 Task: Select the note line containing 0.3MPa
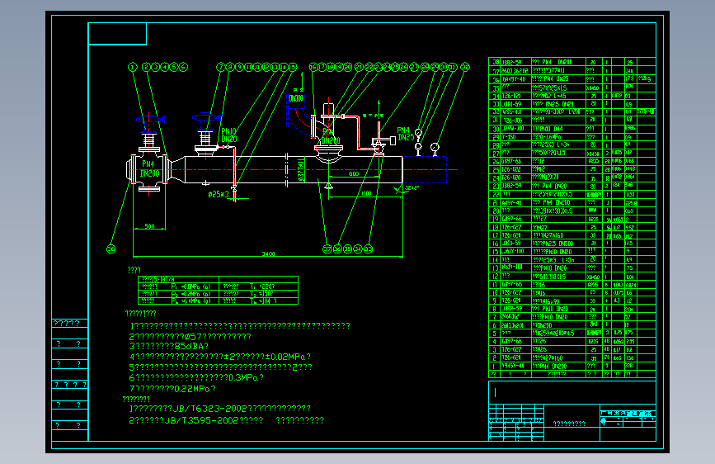pos(196,377)
